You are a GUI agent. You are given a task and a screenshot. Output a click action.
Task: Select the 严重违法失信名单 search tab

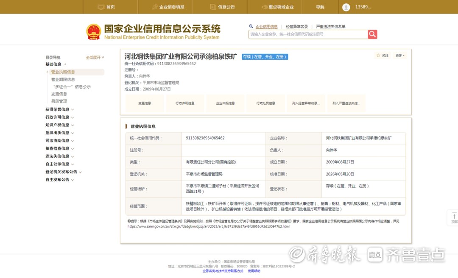click(x=331, y=27)
